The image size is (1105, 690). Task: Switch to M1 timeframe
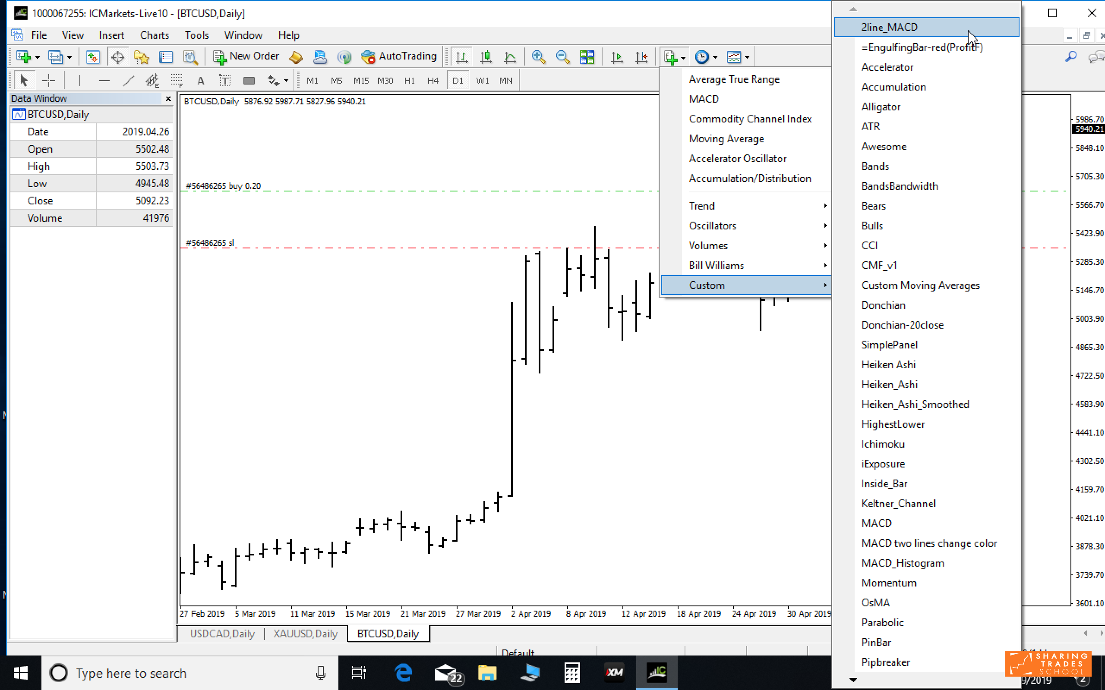click(313, 81)
